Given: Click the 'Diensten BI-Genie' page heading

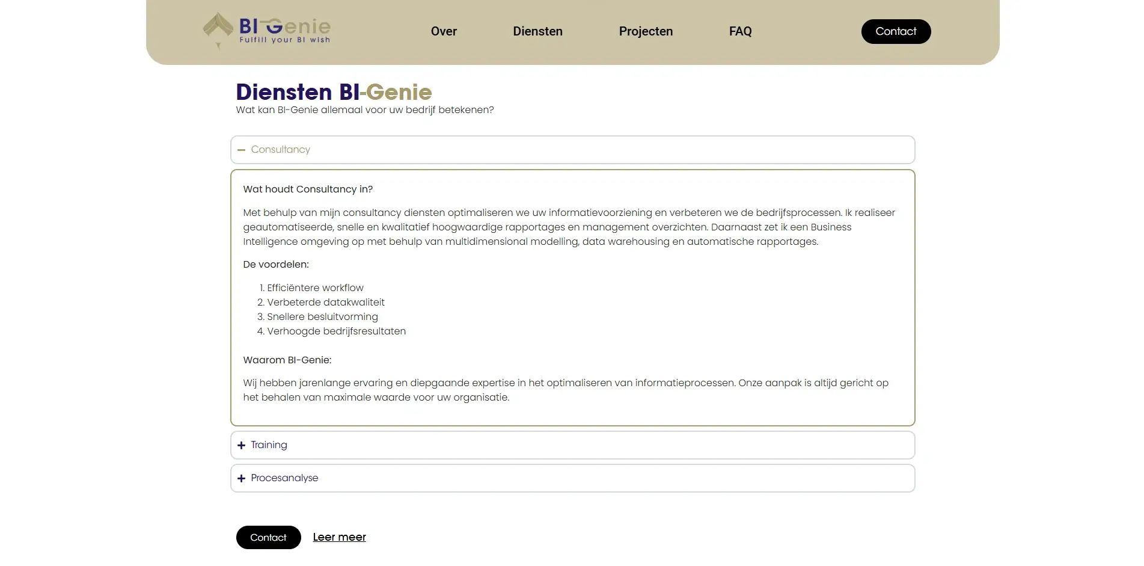Looking at the screenshot, I should (x=334, y=92).
